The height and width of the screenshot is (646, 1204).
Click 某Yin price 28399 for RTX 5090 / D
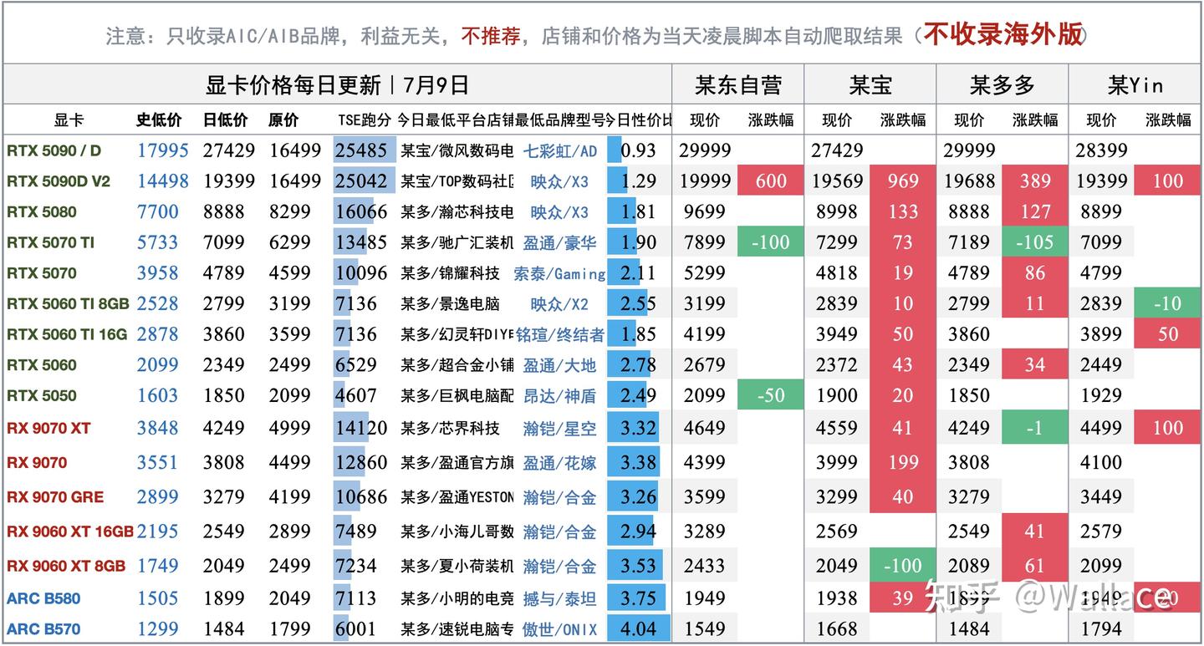[1101, 151]
